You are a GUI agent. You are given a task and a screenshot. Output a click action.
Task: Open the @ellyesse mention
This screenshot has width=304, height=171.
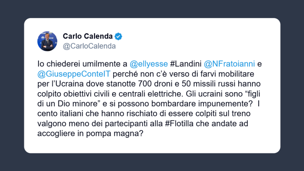pos(149,64)
